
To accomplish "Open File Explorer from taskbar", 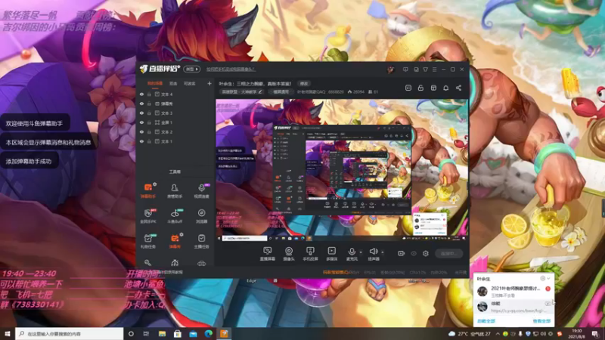I will [162, 334].
